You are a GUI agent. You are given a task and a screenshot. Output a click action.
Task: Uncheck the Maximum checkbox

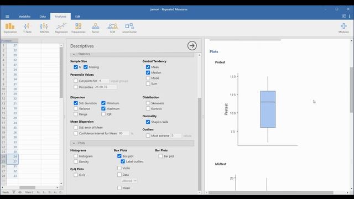click(103, 108)
